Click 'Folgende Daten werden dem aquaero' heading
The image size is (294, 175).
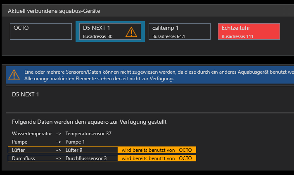pos(89,122)
